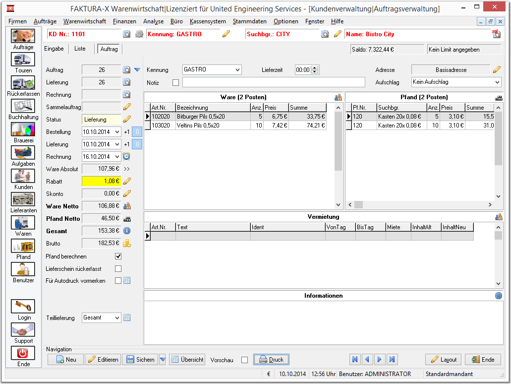Click the Druck button

[271, 360]
